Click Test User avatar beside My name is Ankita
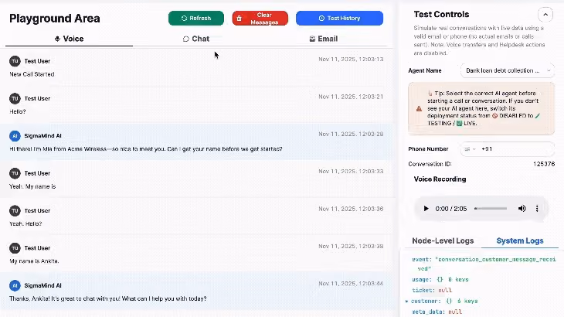Viewport: 564px width, 317px height. [x=15, y=248]
